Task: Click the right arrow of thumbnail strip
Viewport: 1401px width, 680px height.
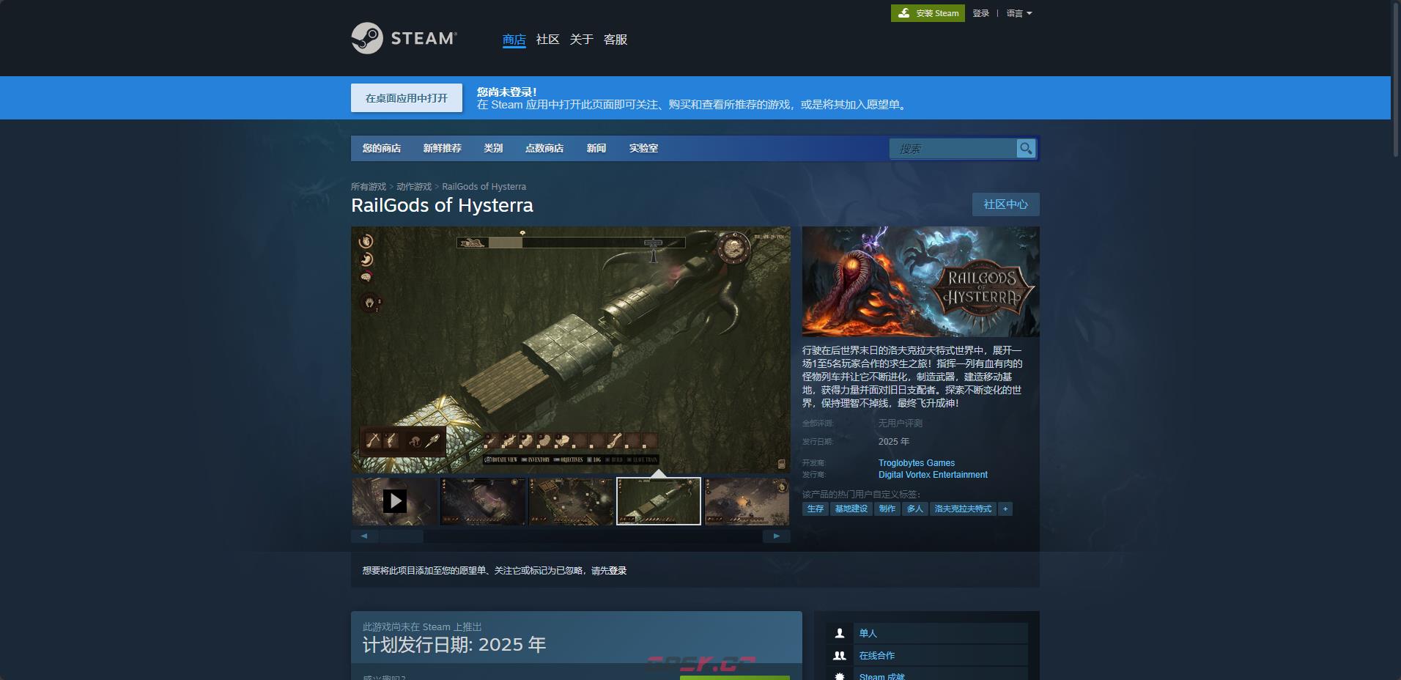Action: point(776,536)
